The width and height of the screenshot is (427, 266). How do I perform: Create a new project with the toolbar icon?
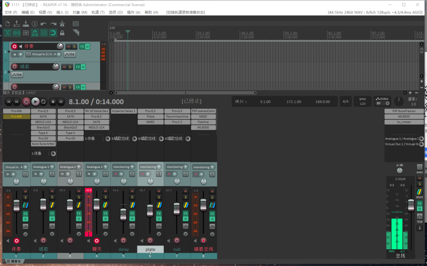point(8,24)
